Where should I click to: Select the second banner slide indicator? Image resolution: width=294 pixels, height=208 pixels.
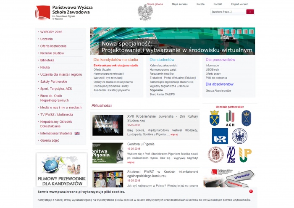tap(227, 32)
